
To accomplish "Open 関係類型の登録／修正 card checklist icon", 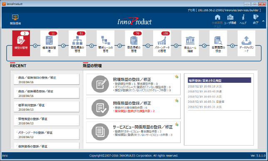I will coord(100,108).
